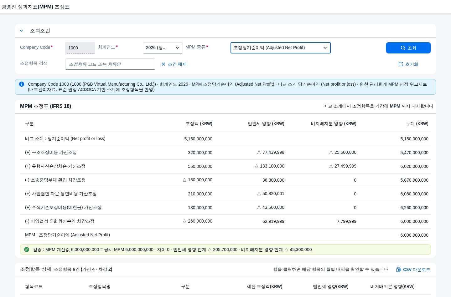The width and height of the screenshot is (451, 297).
Task: Select row (-) 비영업성 외화환산손익 차감조정
Action: (x=225, y=221)
